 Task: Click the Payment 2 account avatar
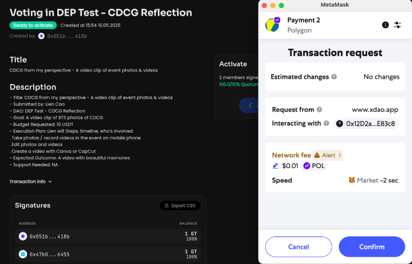coord(273,25)
